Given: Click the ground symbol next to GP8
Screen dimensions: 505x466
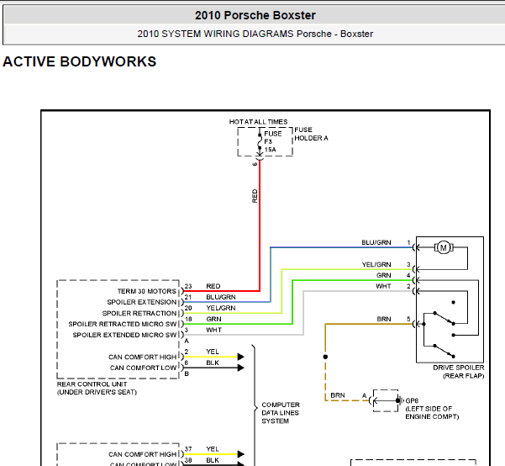Looking at the screenshot, I should (x=400, y=400).
